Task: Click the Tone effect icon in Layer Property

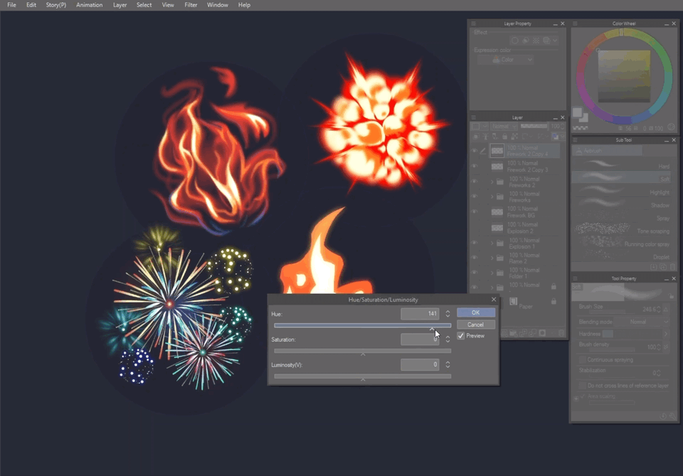Action: click(x=536, y=41)
